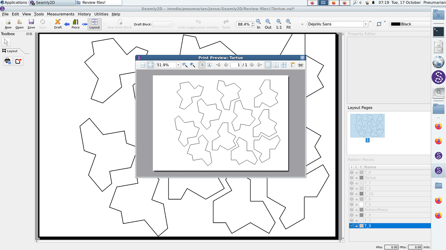Expand the Draft Block dropdown
446x250 pixels.
click(x=169, y=24)
